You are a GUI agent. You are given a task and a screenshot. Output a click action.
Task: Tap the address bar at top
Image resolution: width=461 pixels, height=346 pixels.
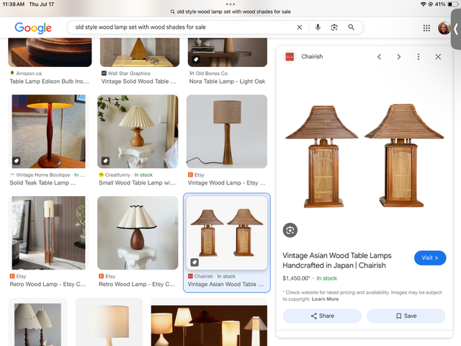[x=230, y=12]
